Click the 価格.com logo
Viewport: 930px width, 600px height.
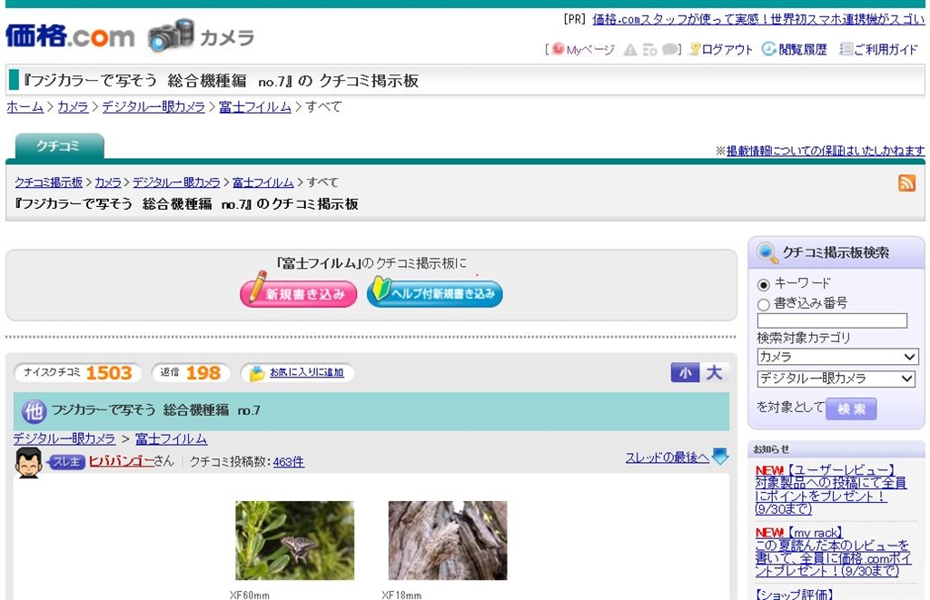tap(70, 36)
